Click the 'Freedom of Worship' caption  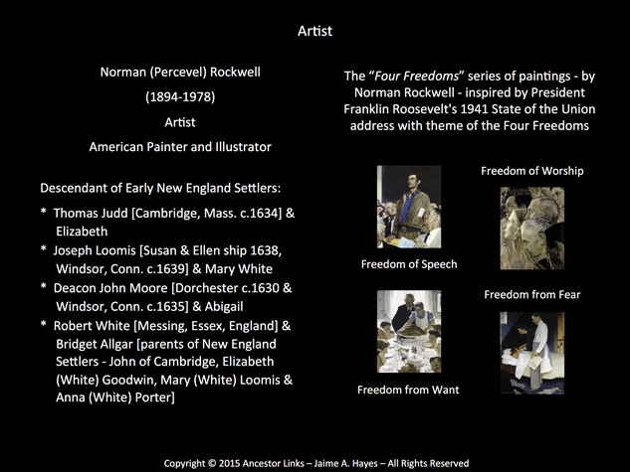click(x=531, y=171)
